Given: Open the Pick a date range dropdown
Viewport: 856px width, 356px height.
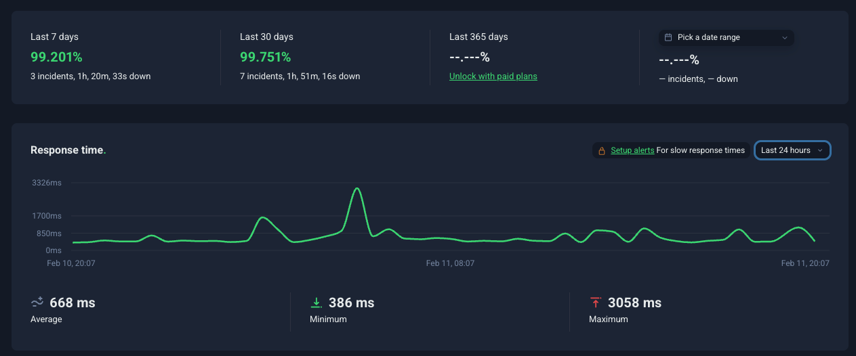Looking at the screenshot, I should coord(726,38).
